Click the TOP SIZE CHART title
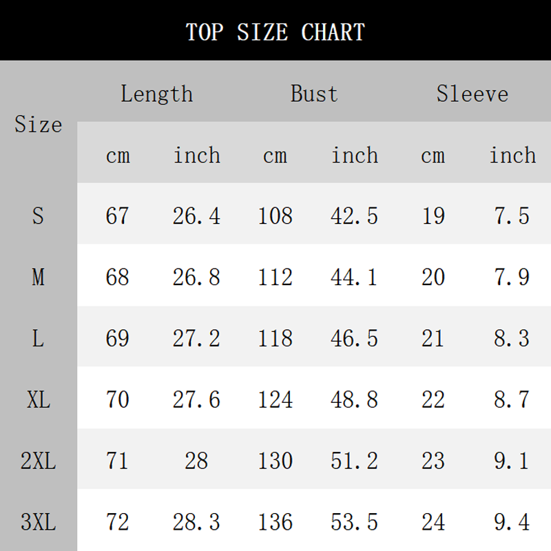Viewport: 551px width, 551px height. (275, 32)
